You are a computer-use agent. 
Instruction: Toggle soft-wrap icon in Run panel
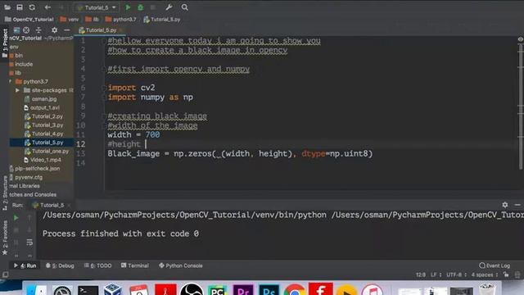pos(29,243)
